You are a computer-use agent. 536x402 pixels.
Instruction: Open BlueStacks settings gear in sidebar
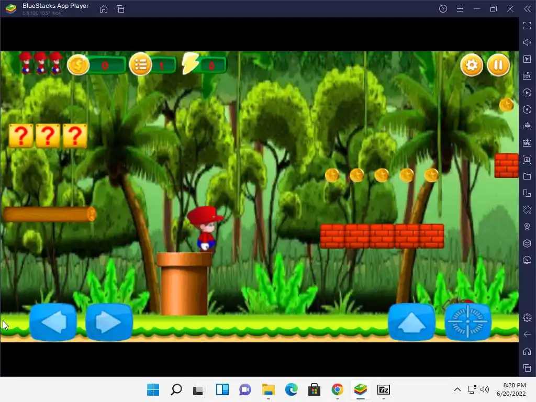pos(527,318)
